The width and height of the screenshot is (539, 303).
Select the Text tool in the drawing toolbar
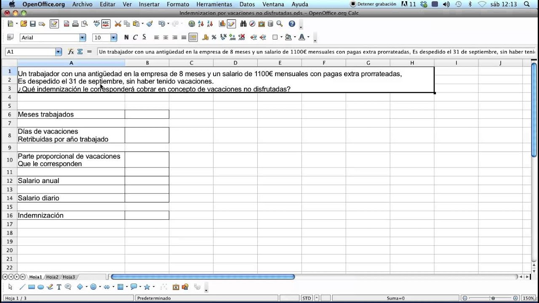tap(59, 287)
